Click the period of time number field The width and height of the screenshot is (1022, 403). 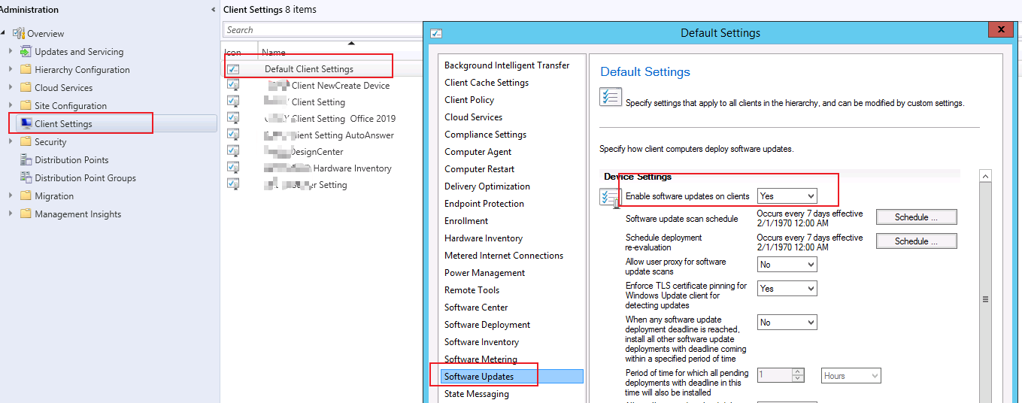tap(774, 375)
